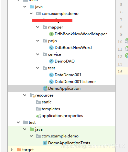Select the DemoApplication class
The width and height of the screenshot is (128, 152).
click(64, 88)
